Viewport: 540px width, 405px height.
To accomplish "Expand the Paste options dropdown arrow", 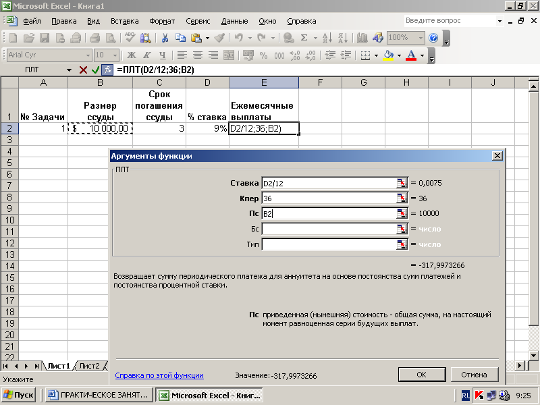I will 207,38.
